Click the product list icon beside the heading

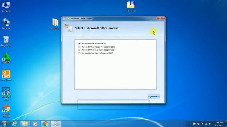coord(69,28)
